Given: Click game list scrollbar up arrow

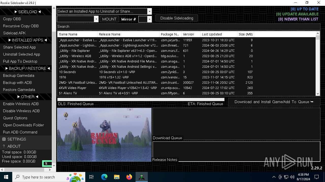Looking at the screenshot, I should pyautogui.click(x=318, y=33).
